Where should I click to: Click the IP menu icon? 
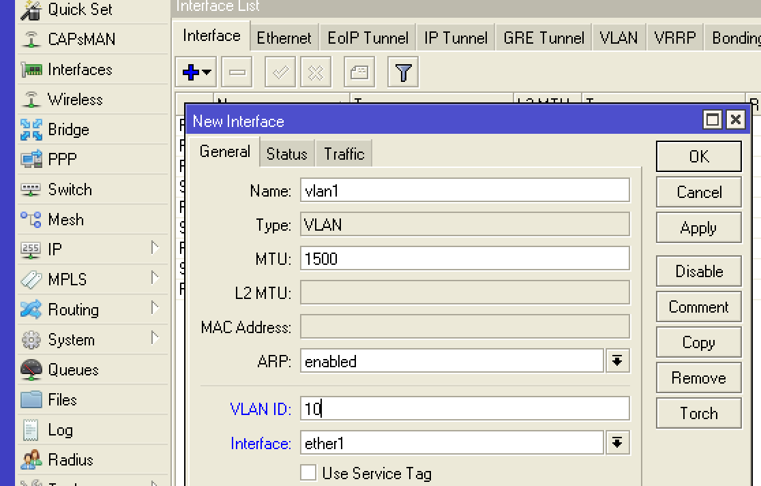(31, 250)
